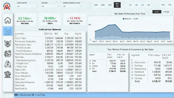Viewport: 174px width, 98px height.
Task: Open the Marketing megaphone sidebar icon
Action: [8, 54]
